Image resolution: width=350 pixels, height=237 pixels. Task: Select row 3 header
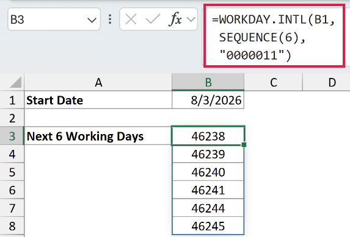(12, 136)
